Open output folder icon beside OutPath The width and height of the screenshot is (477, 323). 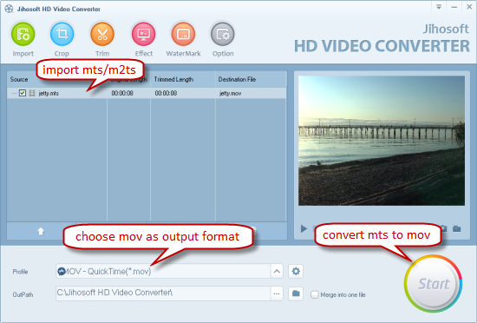(296, 293)
